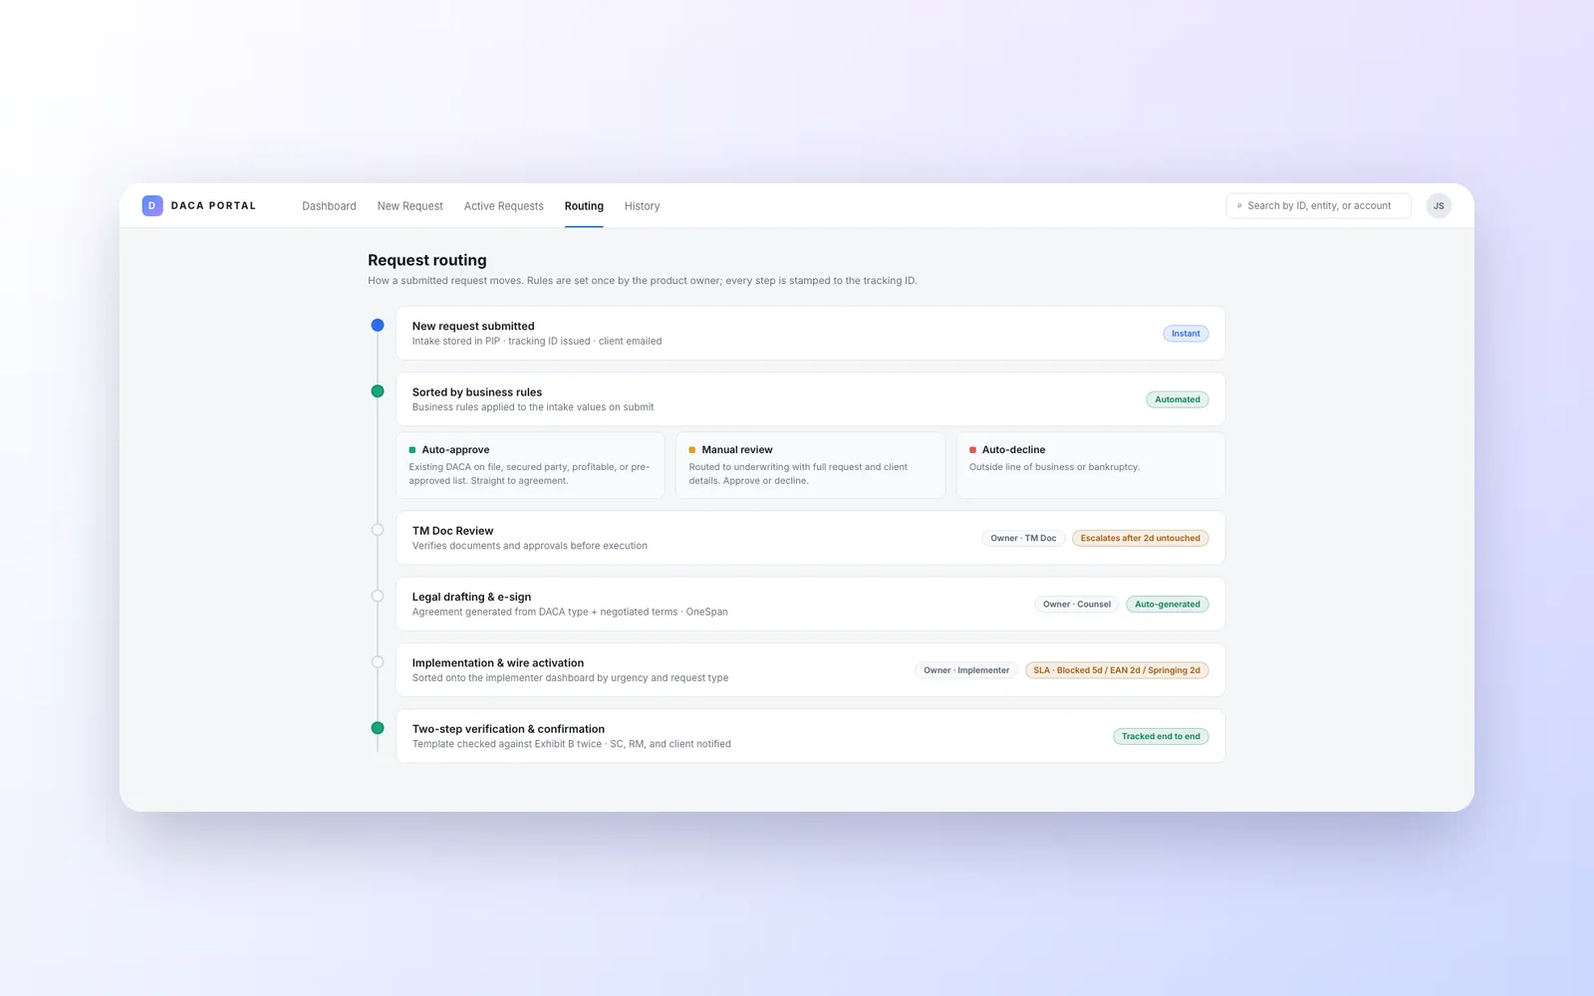Select the Manual review rule card title
Screen dimensions: 1594x996
(x=737, y=450)
